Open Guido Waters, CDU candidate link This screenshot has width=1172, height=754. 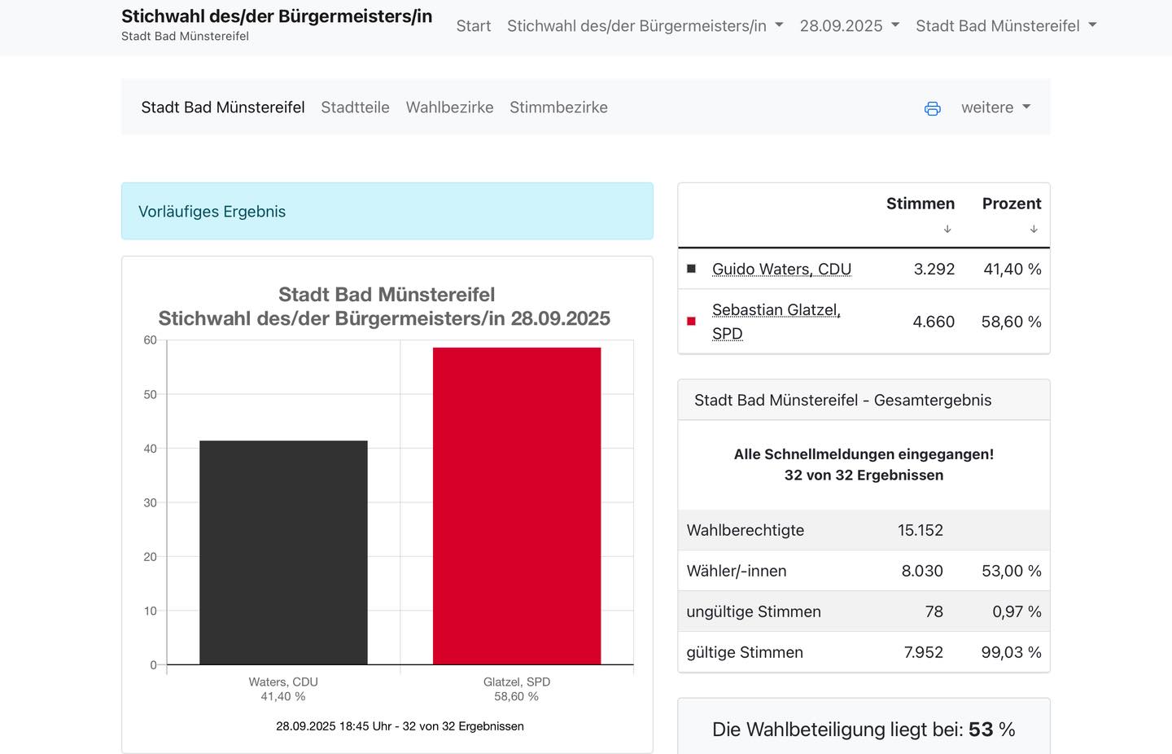click(781, 269)
